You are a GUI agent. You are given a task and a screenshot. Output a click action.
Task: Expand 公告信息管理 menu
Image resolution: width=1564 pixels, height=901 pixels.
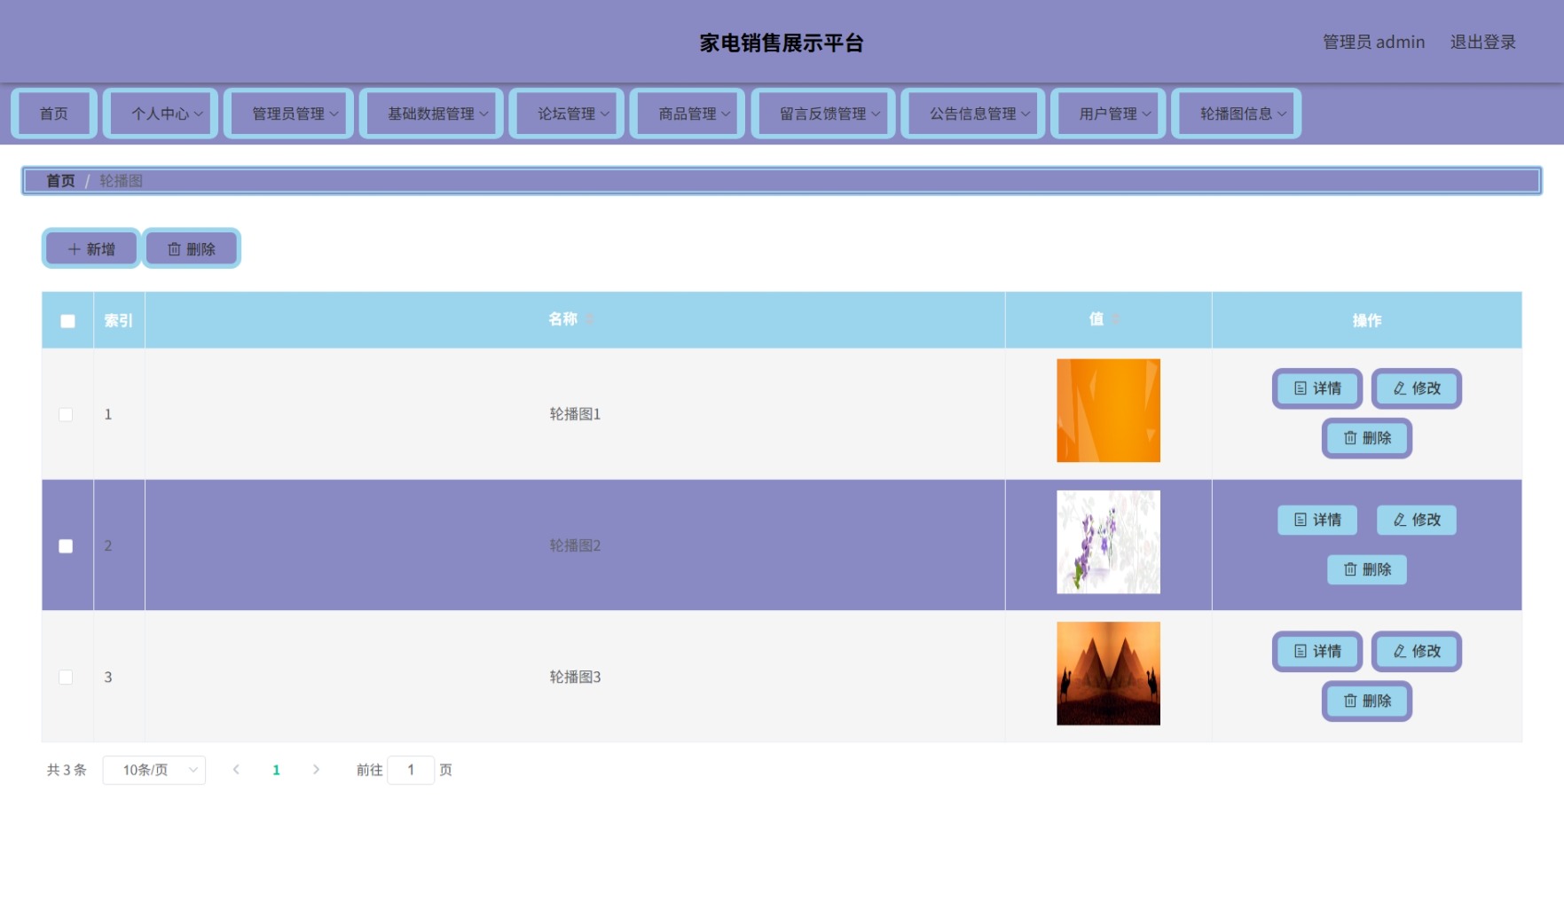pos(973,114)
